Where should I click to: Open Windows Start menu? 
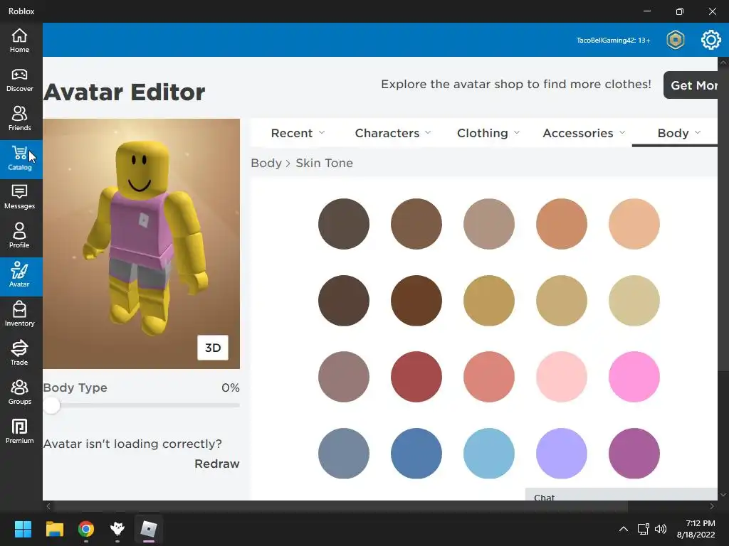tap(23, 529)
